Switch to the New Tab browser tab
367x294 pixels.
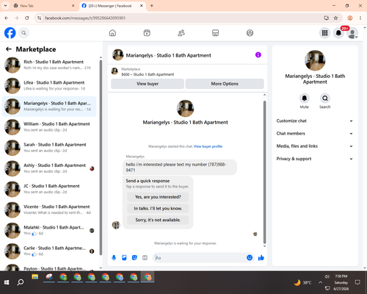pos(45,6)
